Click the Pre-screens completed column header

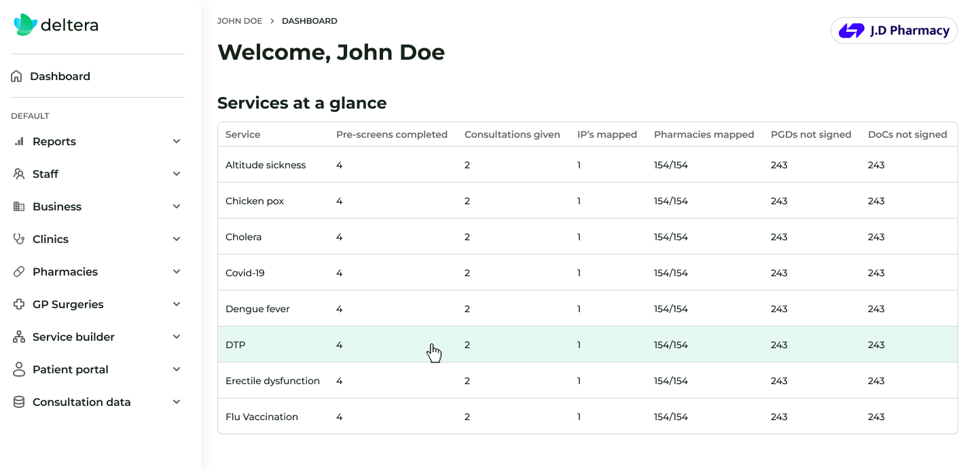[392, 134]
